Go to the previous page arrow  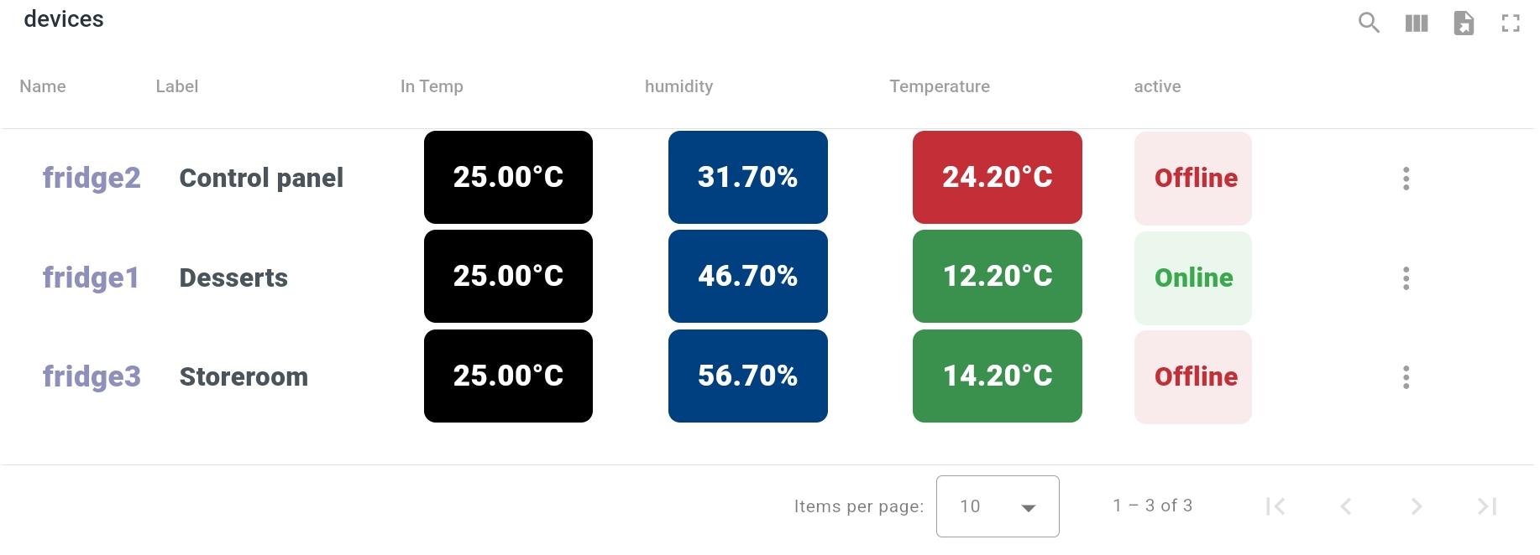coord(1346,506)
